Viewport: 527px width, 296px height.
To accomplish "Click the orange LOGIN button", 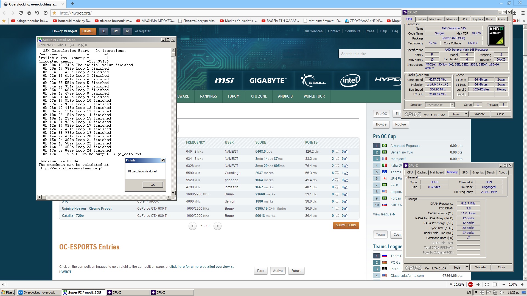I will point(88,31).
